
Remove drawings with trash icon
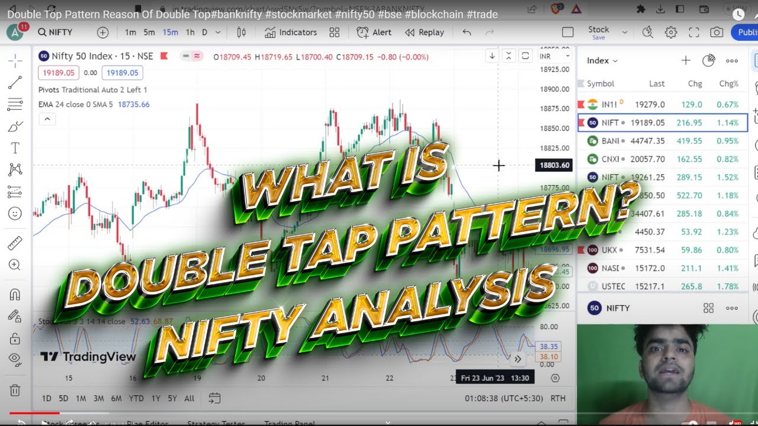(x=15, y=390)
